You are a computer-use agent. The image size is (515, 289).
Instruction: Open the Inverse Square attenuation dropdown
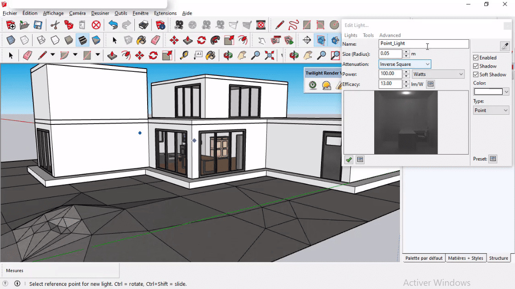point(404,64)
